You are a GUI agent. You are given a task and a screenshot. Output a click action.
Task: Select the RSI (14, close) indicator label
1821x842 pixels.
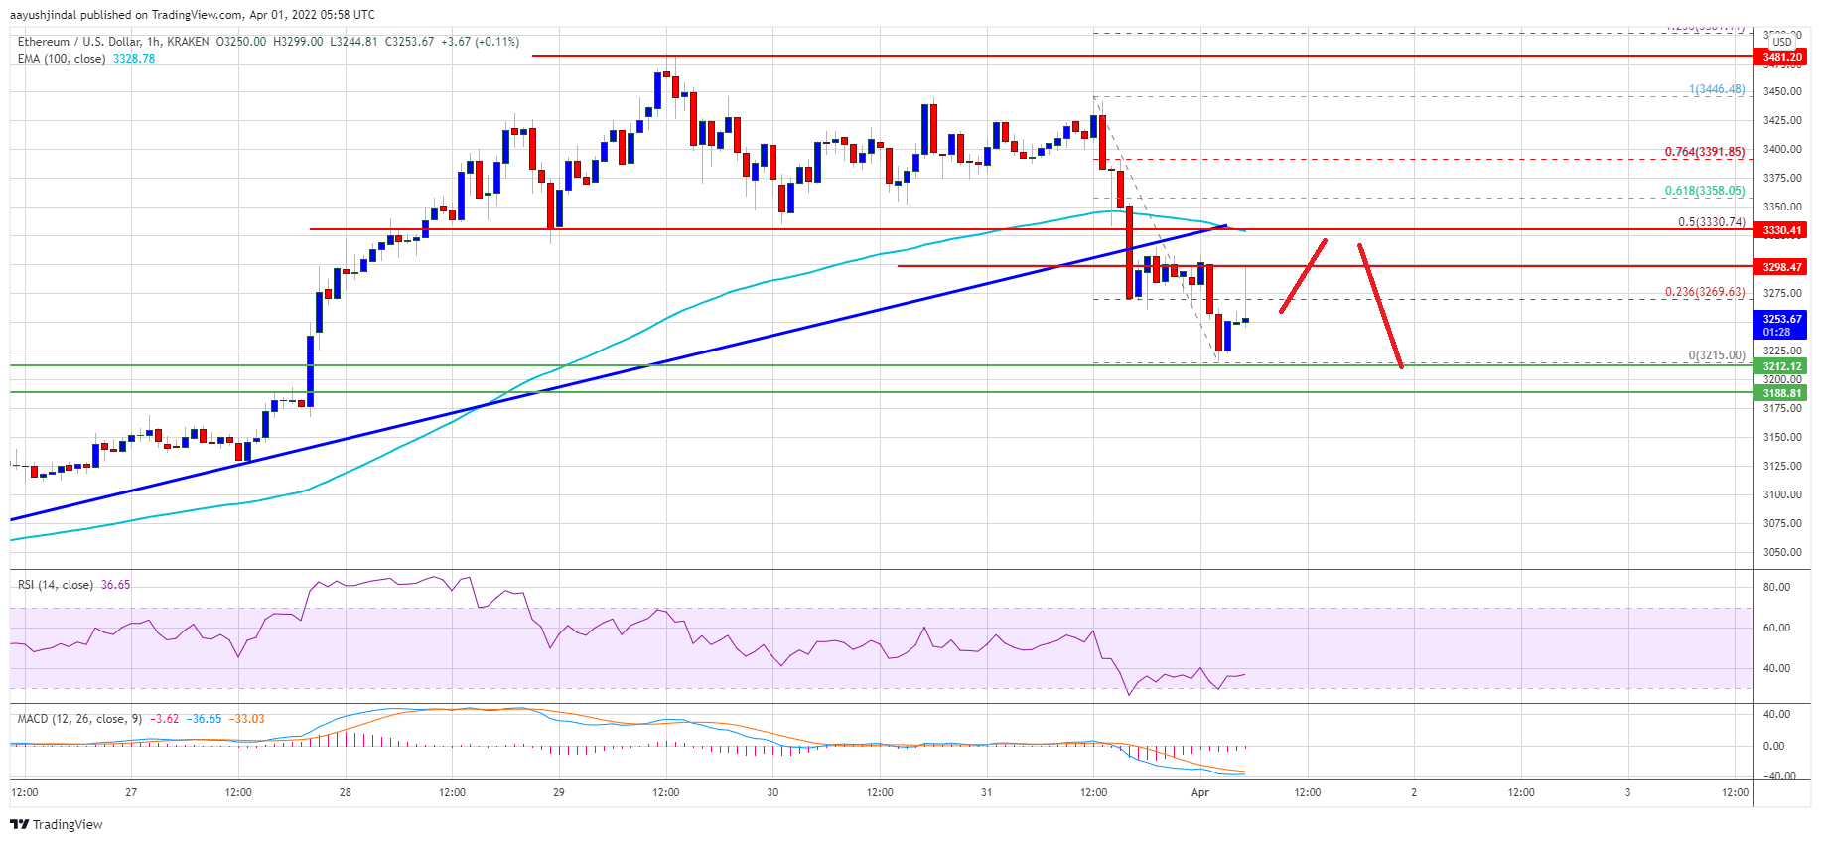[74, 585]
